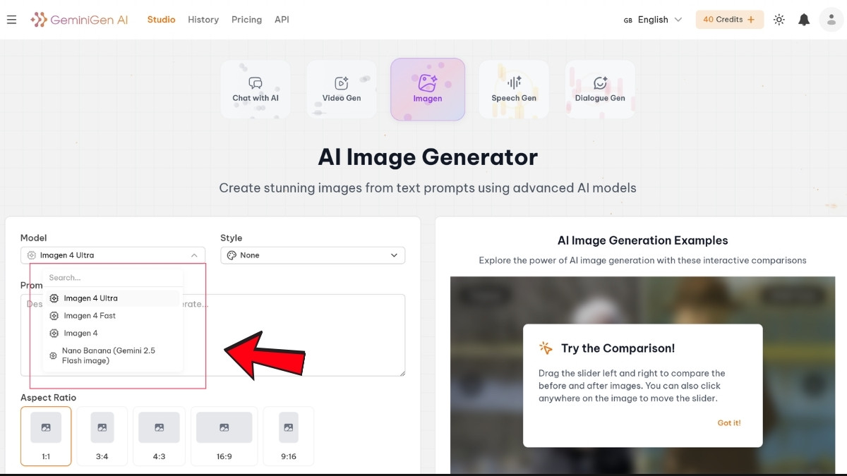Open the Video Gen tool

[342, 89]
